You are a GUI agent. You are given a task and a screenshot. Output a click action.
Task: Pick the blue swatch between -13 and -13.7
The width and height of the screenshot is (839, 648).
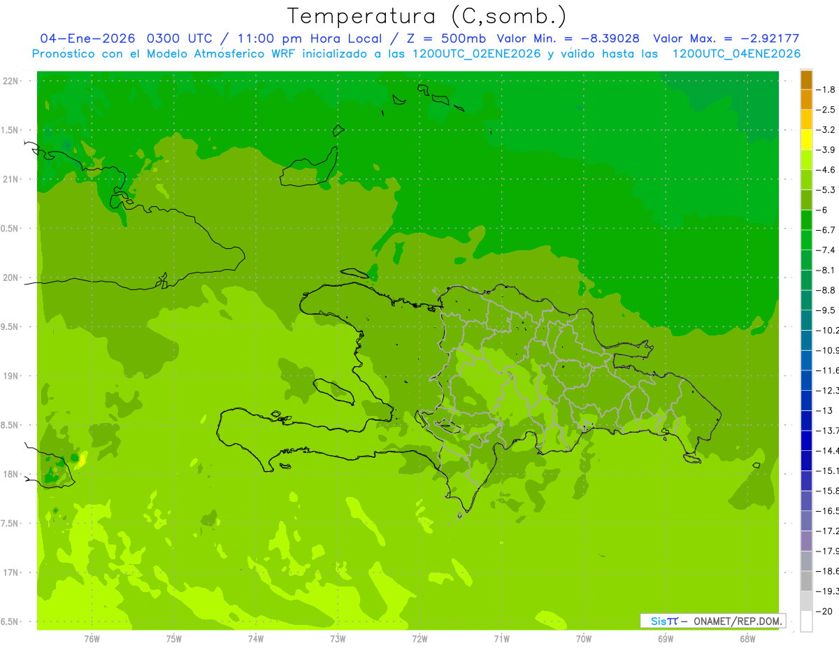pyautogui.click(x=806, y=421)
